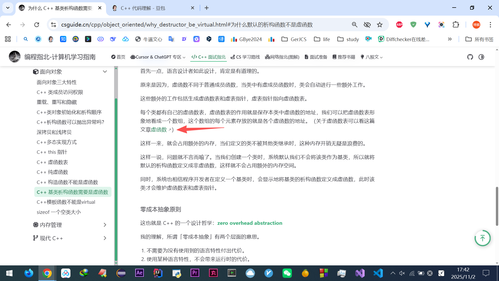Switch to the 豆包 C++ 代码理解 tab
The image size is (499, 281).
click(x=143, y=8)
